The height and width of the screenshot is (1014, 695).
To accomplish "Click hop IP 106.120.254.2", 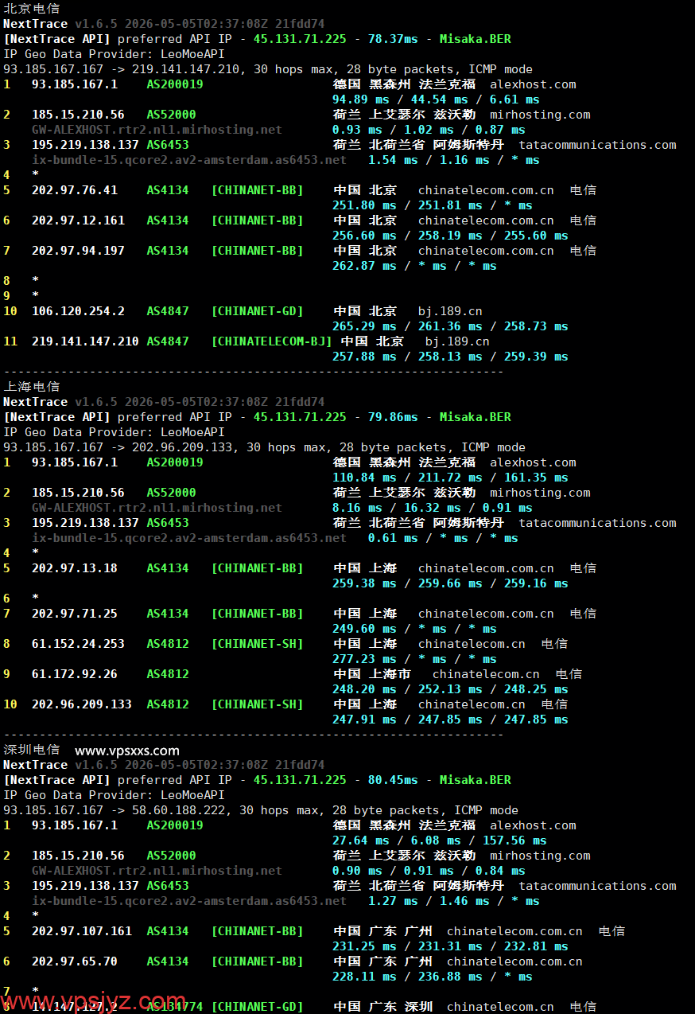I will (x=78, y=311).
